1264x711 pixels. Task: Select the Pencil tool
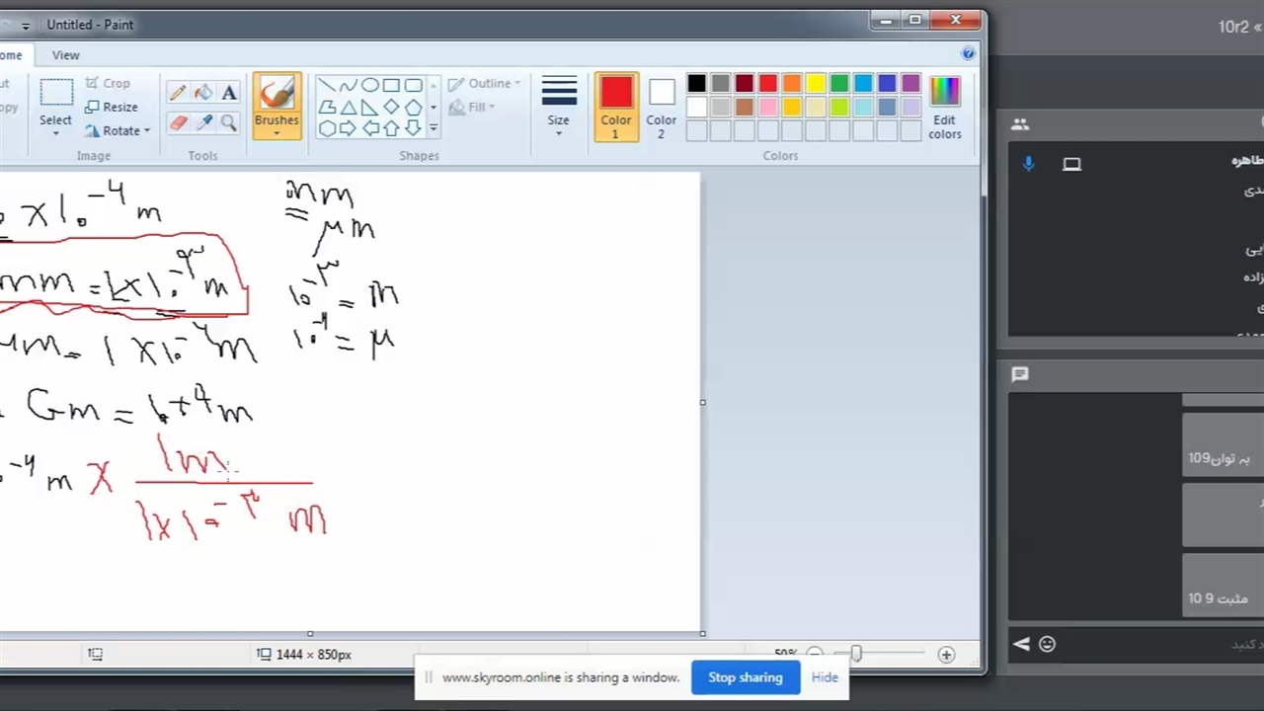178,93
